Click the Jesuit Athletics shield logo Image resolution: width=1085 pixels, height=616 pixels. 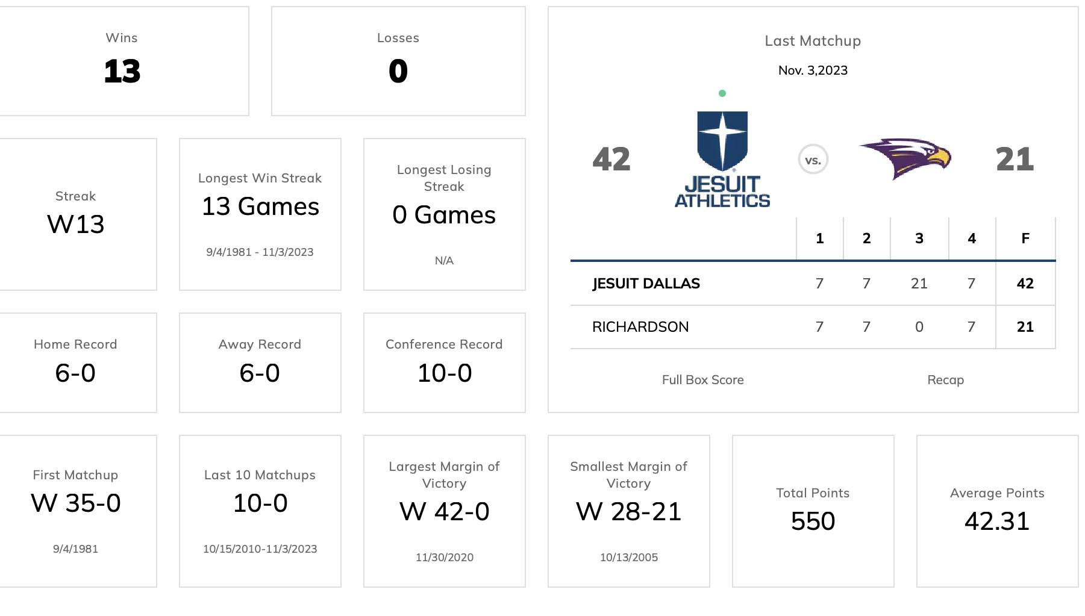722,160
